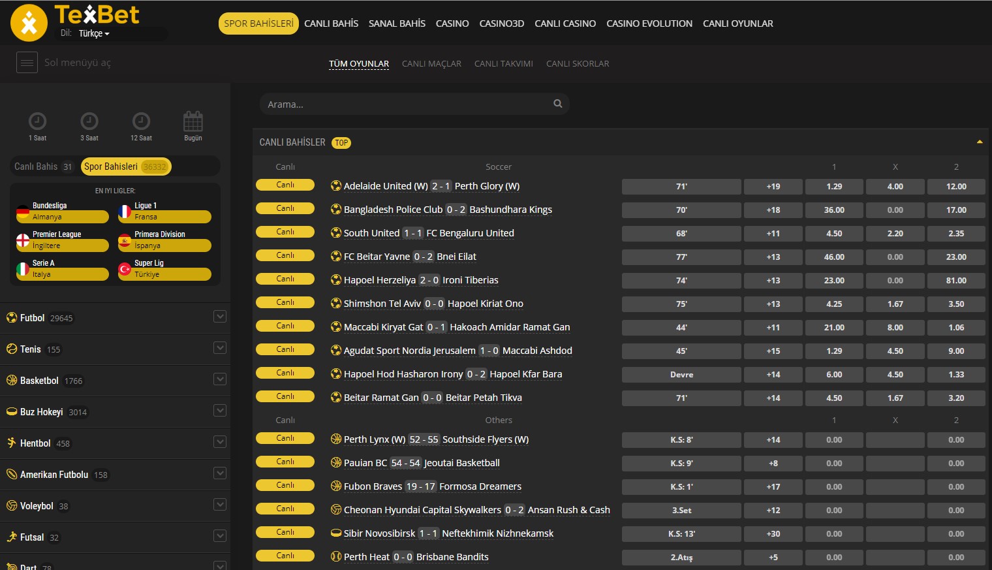Image resolution: width=992 pixels, height=570 pixels.
Task: Switch to Canlı Bahis toggle
Action: (43, 166)
